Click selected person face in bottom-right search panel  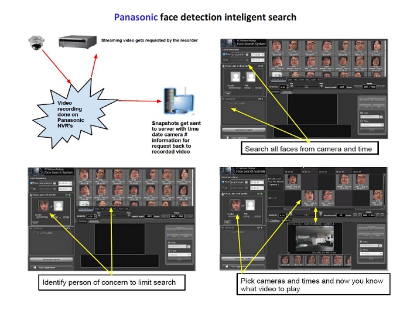click(235, 205)
